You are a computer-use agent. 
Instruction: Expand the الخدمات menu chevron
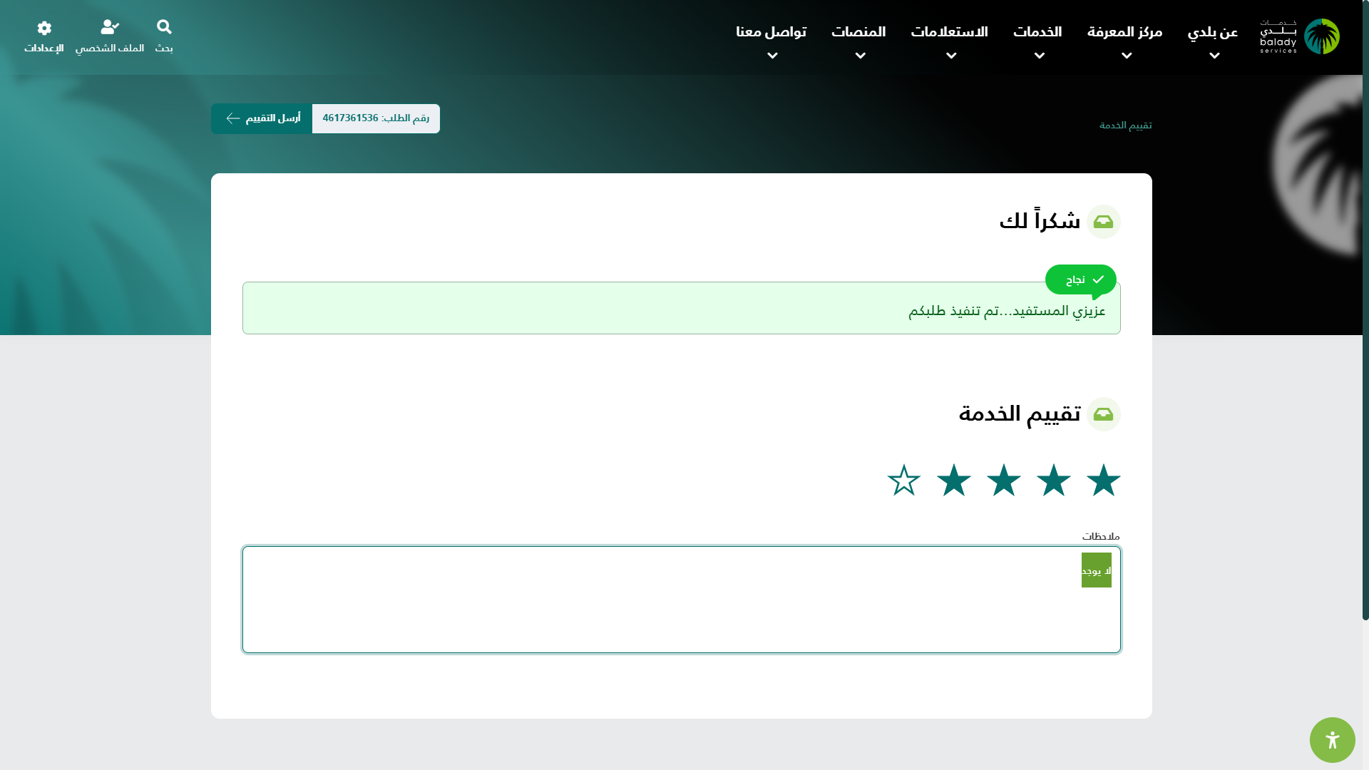(x=1039, y=56)
